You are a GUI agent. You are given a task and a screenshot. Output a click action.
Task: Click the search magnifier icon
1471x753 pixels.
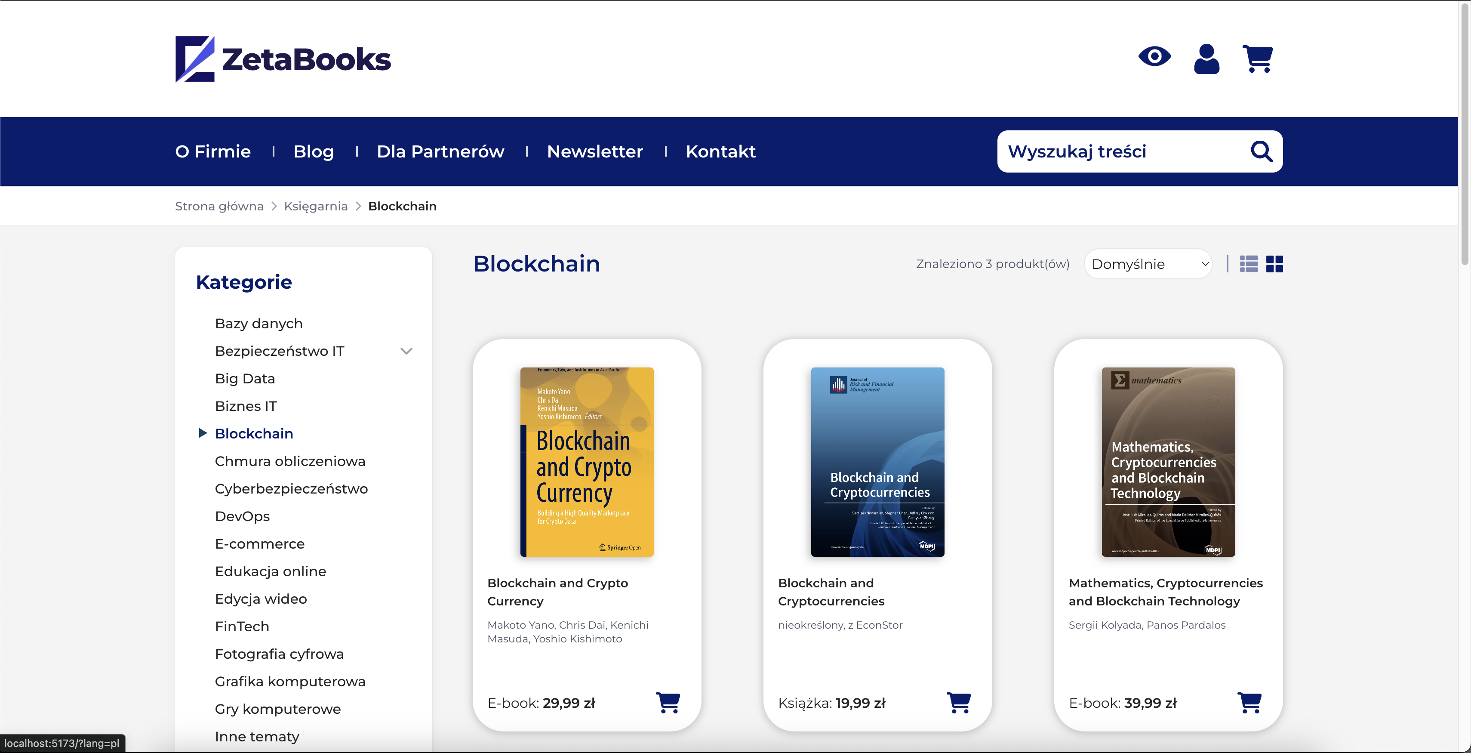pyautogui.click(x=1261, y=151)
